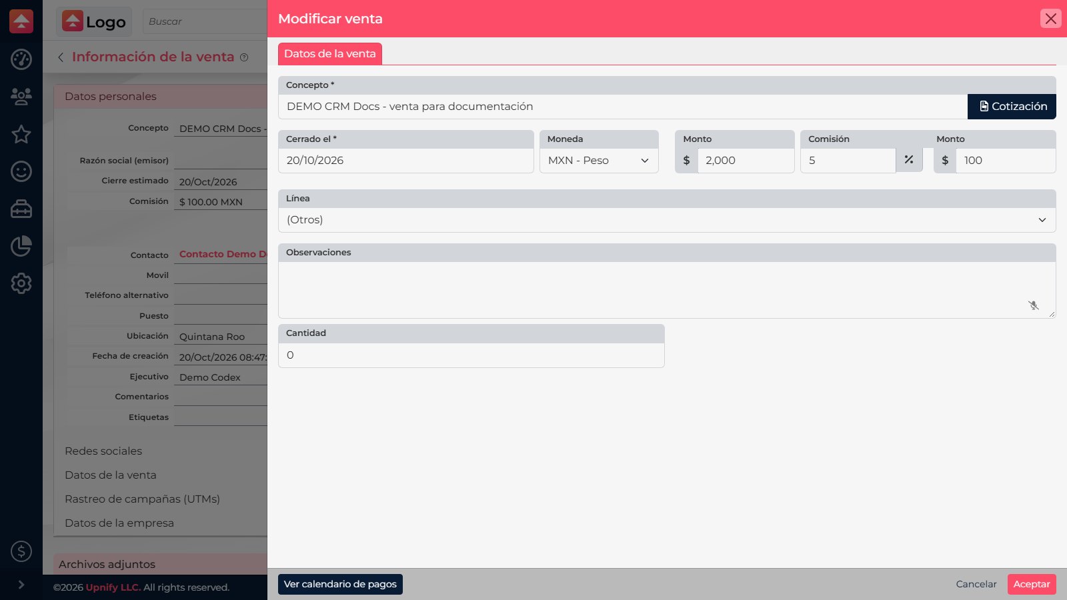The image size is (1067, 600).
Task: Go back using the arrow beside Información de la venta
Action: (x=61, y=57)
